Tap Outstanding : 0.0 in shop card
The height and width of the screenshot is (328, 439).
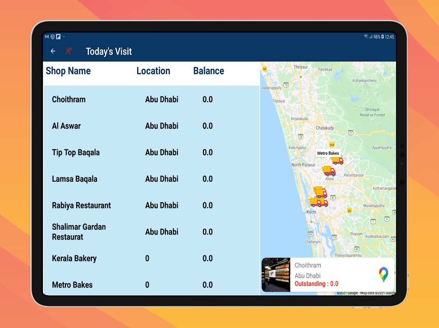tap(317, 284)
